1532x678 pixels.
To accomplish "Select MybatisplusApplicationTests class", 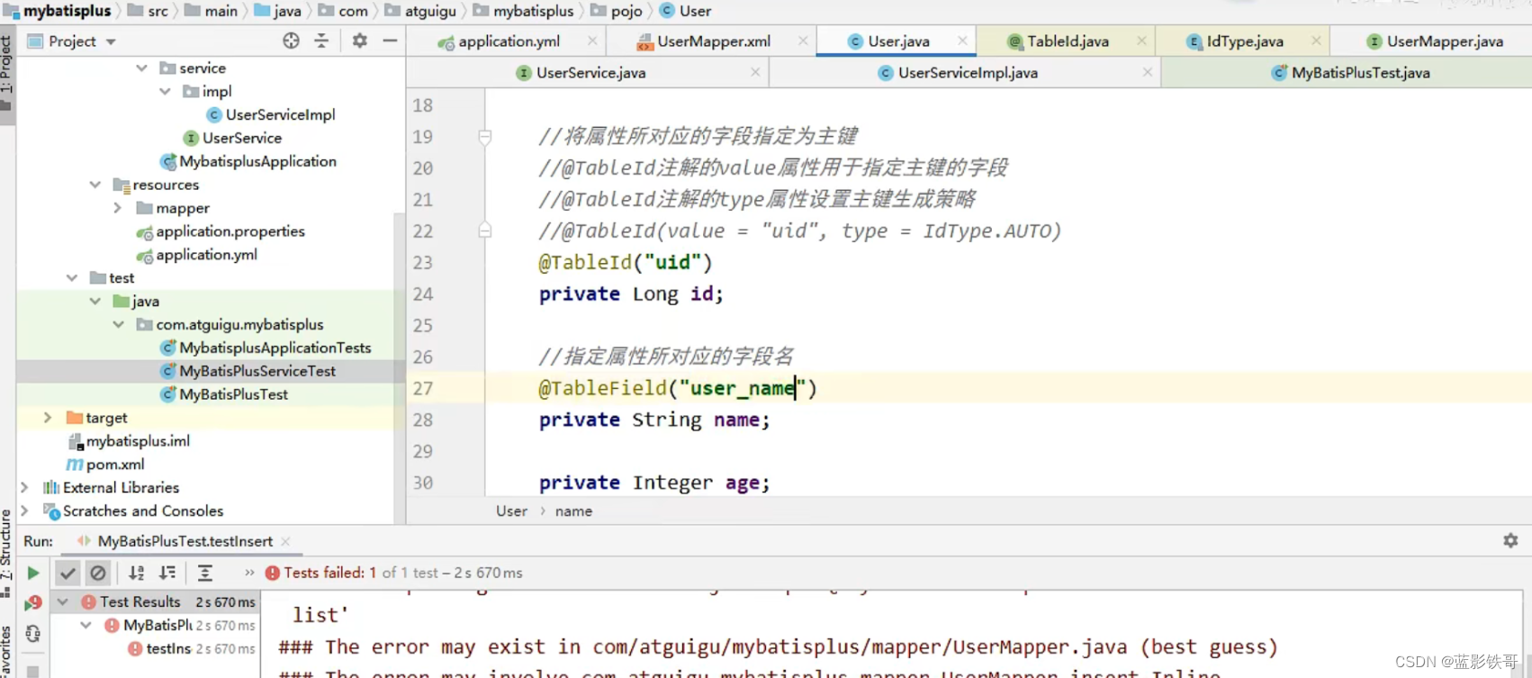I will coord(266,348).
